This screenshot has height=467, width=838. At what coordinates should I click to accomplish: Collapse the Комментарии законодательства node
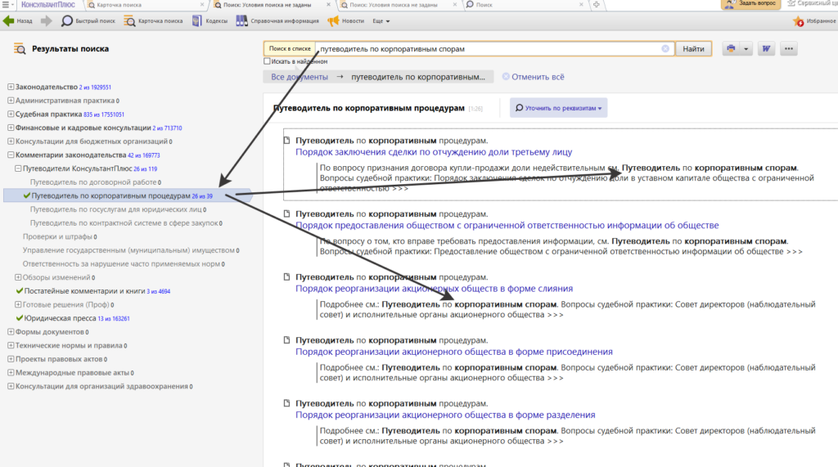point(10,155)
